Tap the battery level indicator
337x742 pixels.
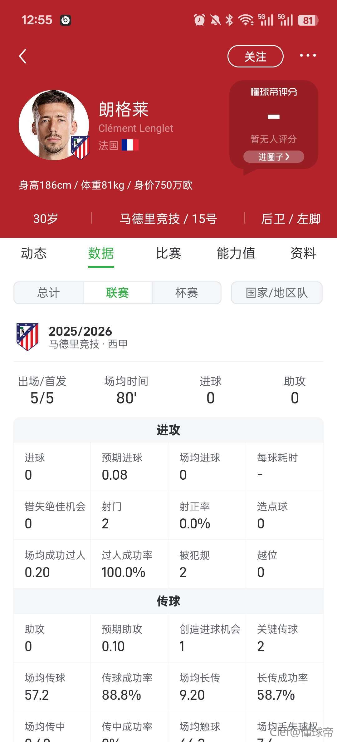click(x=308, y=20)
